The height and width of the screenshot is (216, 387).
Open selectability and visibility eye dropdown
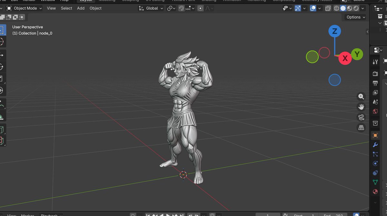click(287, 8)
